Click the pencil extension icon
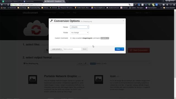The width and height of the screenshot is (176, 99). click(135, 5)
